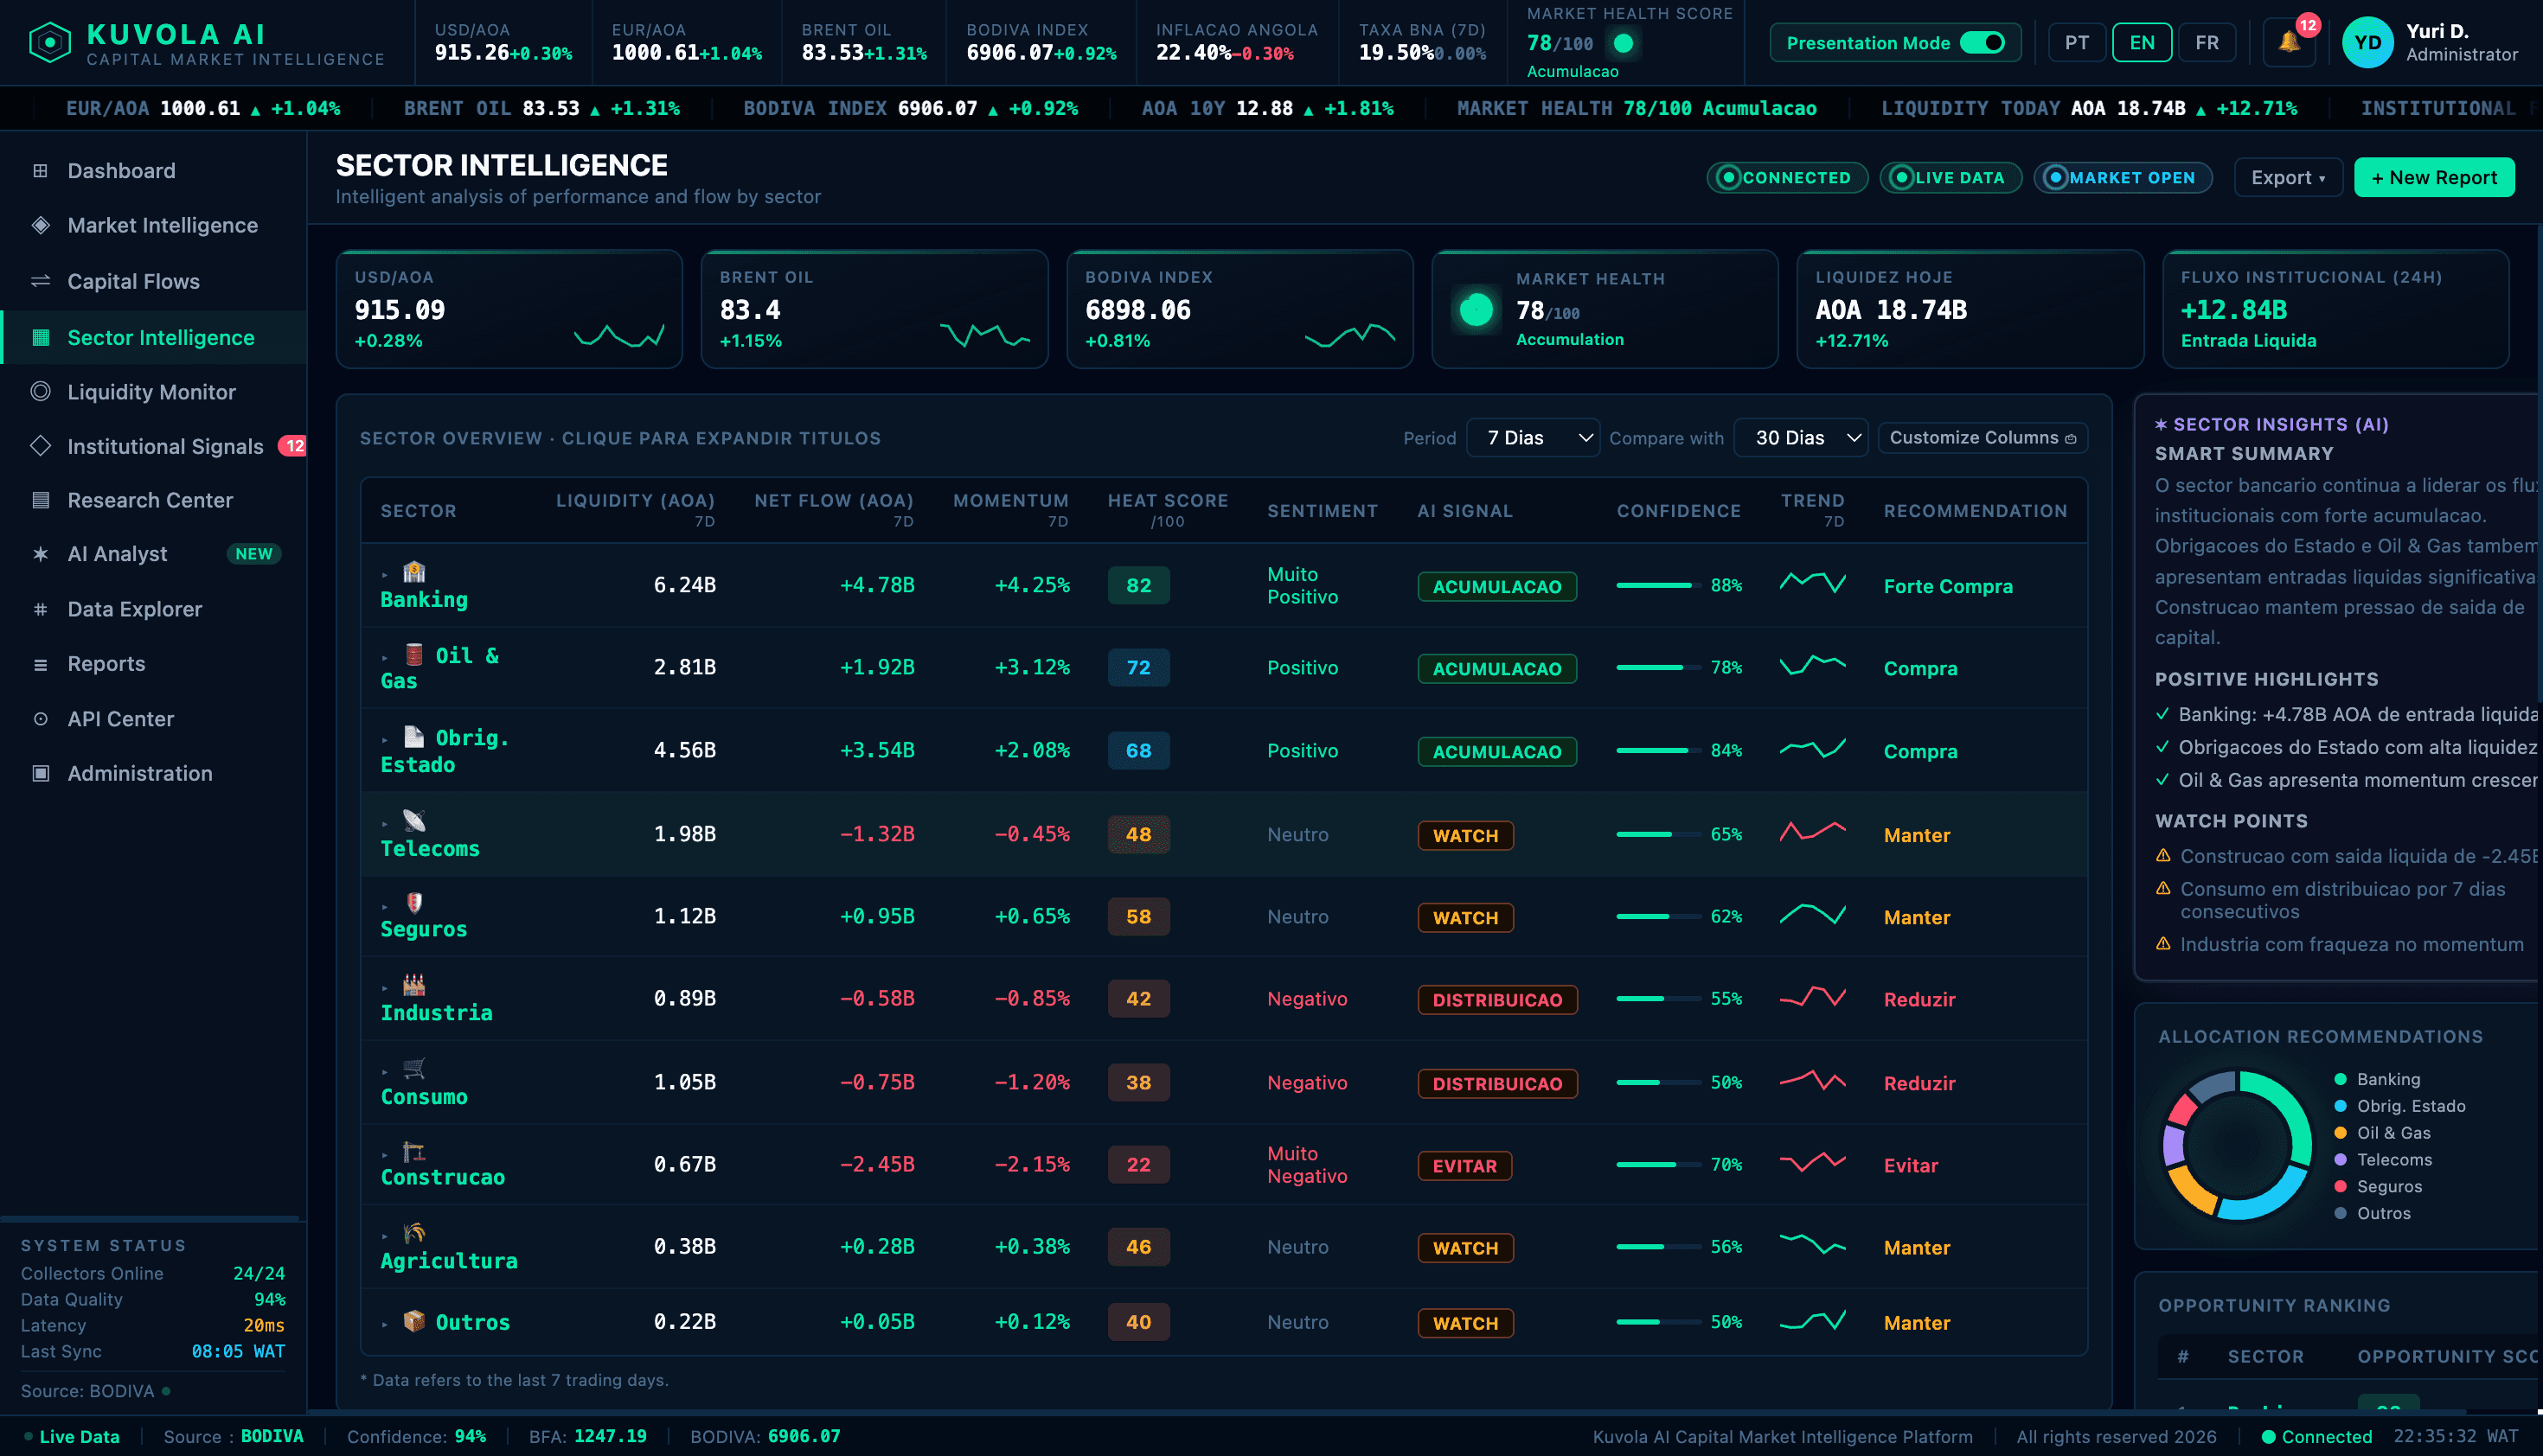Navigate to Research Center
The height and width of the screenshot is (1456, 2543).
pos(153,500)
